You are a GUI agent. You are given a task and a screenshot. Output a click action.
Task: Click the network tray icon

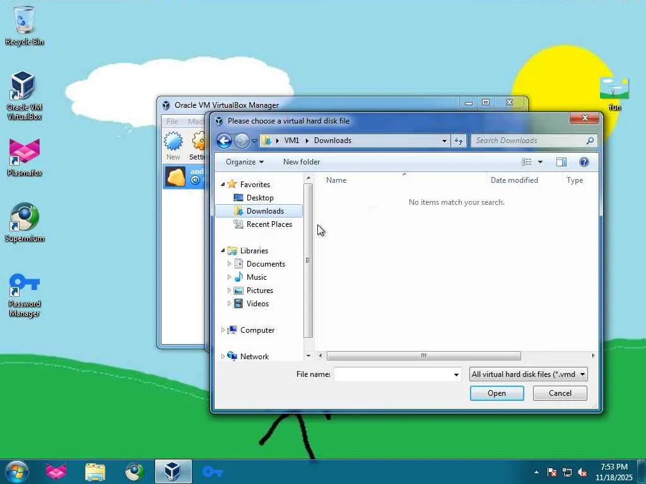click(567, 472)
